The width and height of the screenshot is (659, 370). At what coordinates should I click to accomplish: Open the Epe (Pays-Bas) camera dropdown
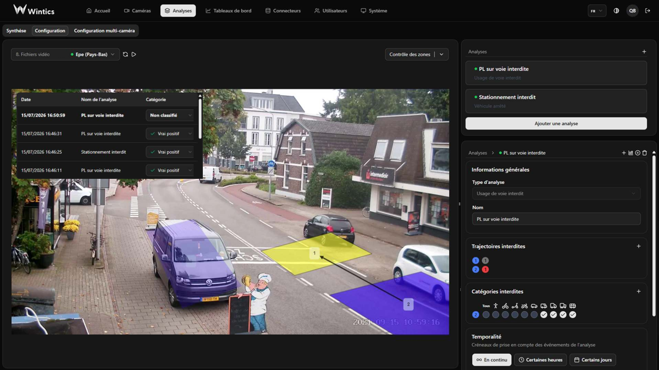[x=93, y=54]
